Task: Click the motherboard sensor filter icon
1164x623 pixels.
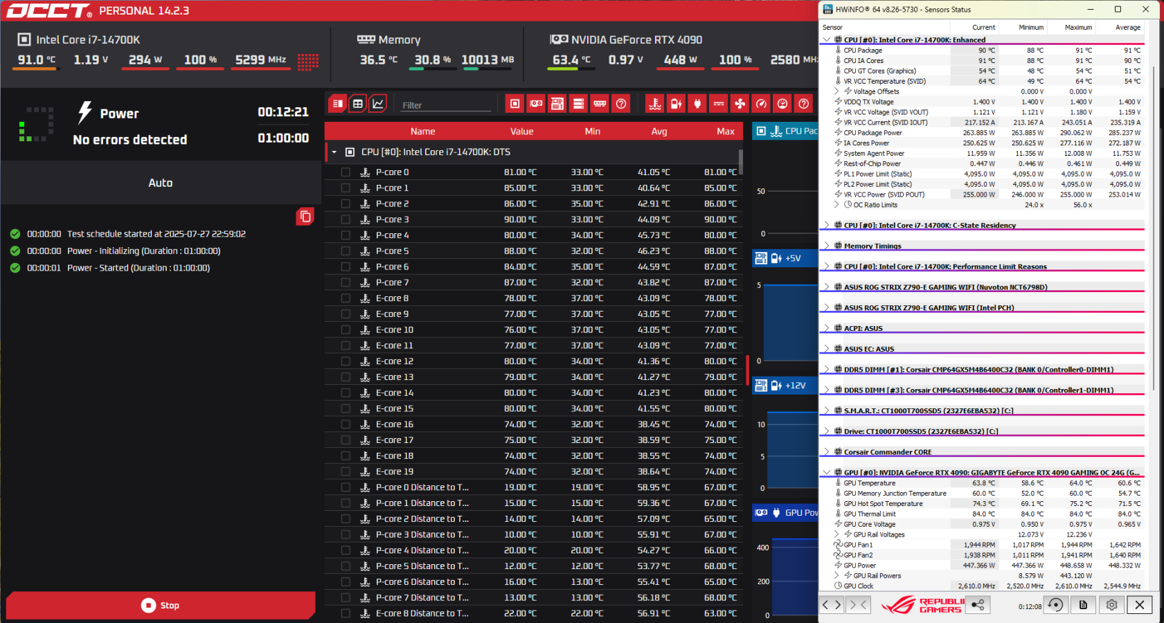Action: point(557,104)
